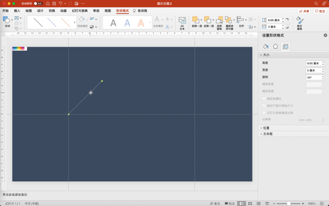Switch to the 动画 tab

[63, 11]
